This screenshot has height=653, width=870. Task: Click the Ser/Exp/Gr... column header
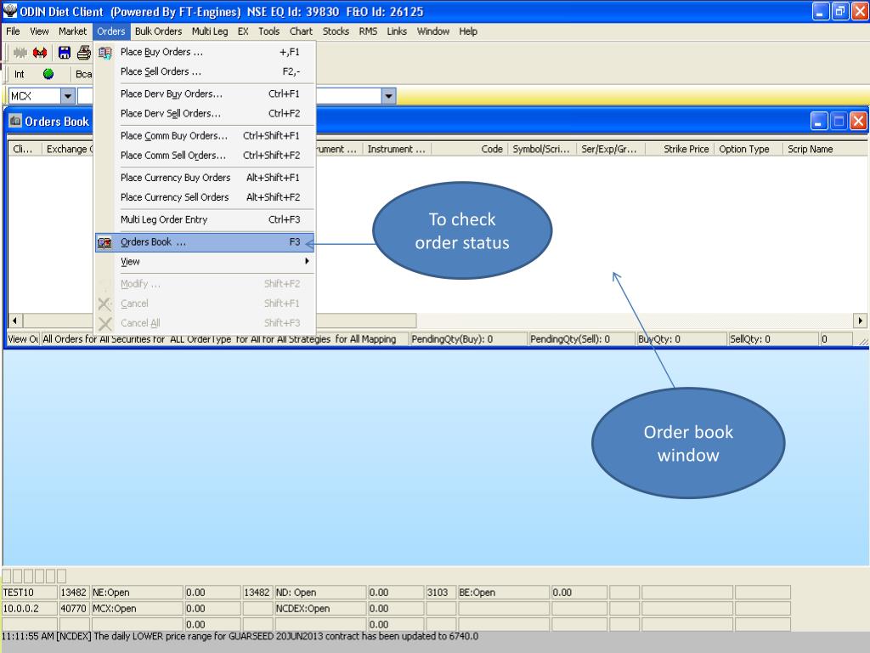[x=610, y=149]
